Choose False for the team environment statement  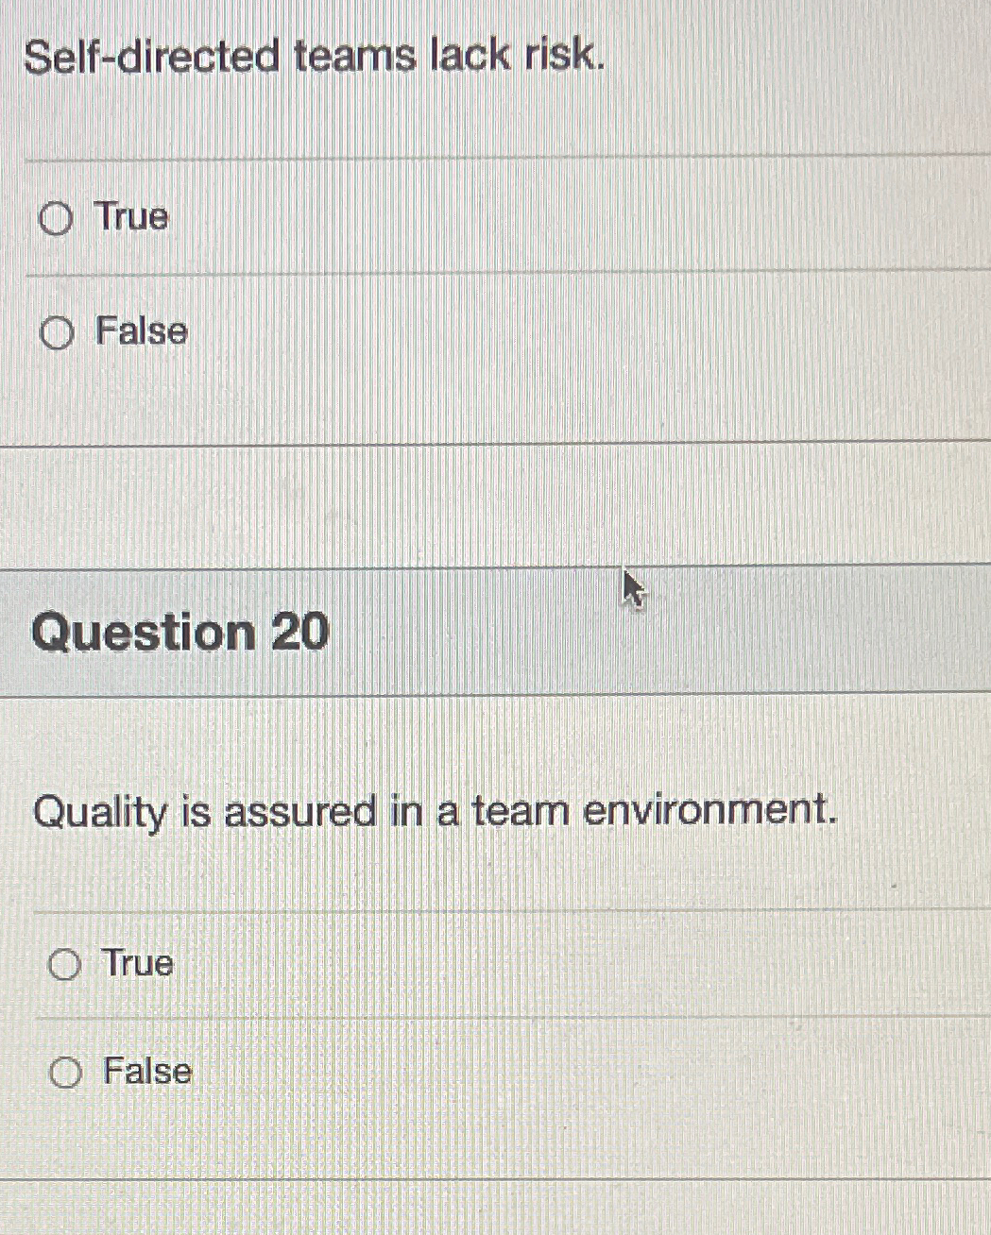point(65,1072)
